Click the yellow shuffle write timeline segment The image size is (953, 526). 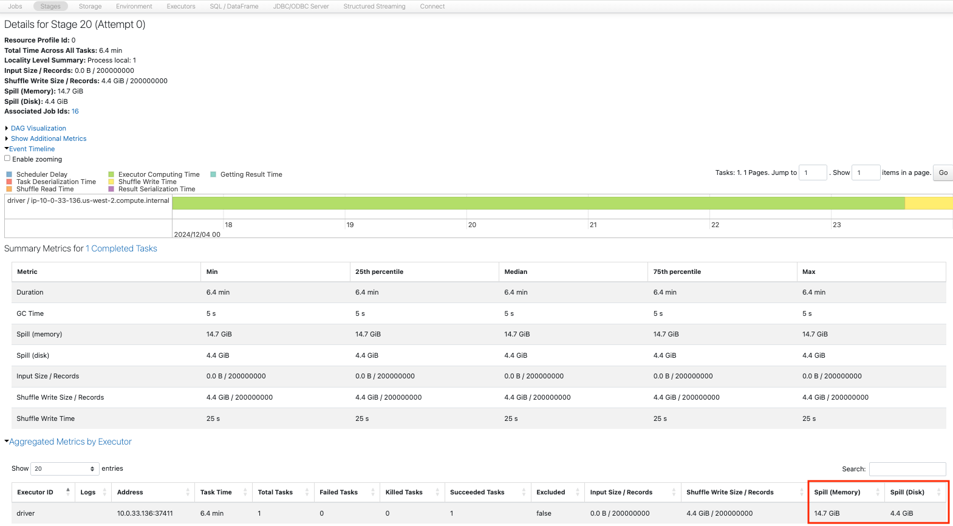click(929, 203)
